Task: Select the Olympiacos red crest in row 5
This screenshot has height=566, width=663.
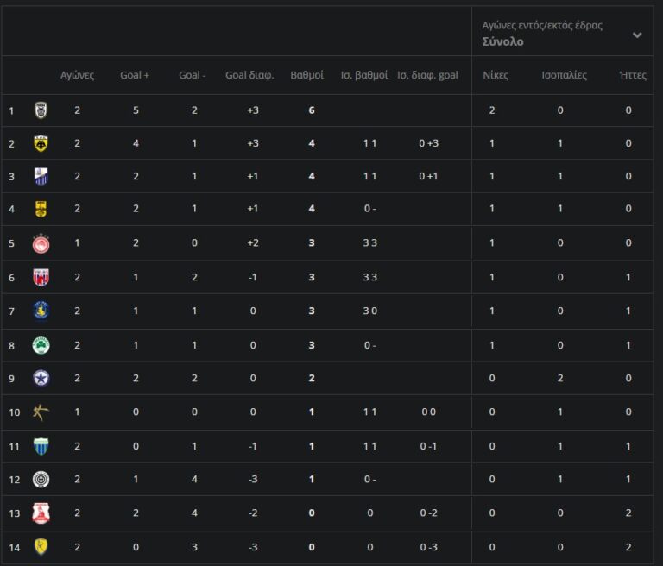Action: tap(41, 243)
